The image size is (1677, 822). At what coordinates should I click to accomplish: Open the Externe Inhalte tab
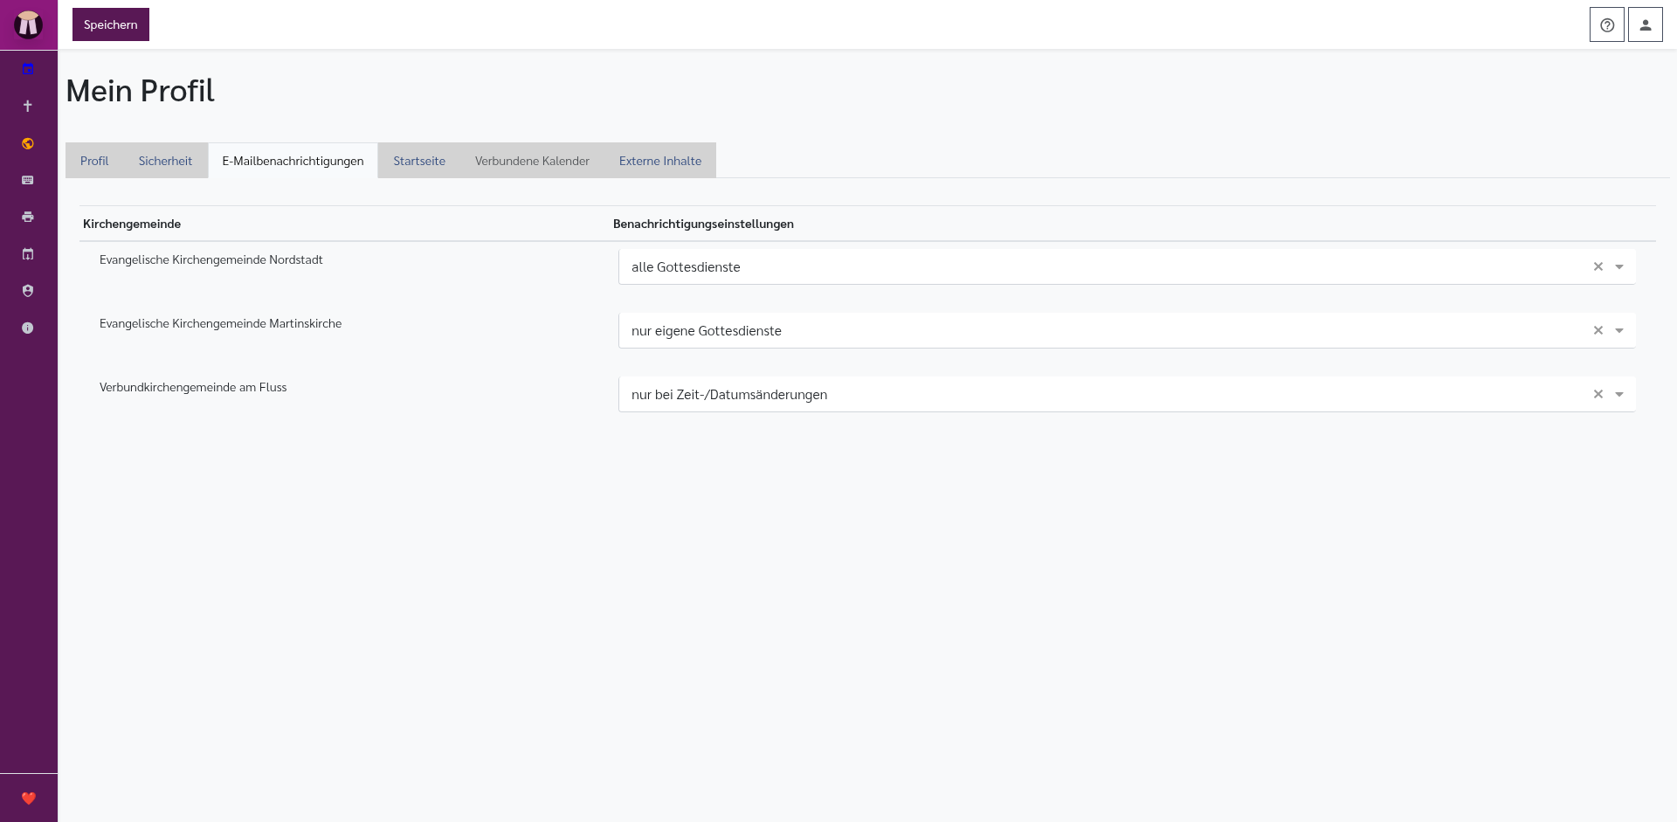[x=660, y=161]
